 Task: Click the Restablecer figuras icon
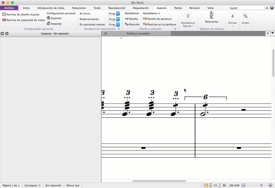[x=188, y=16]
